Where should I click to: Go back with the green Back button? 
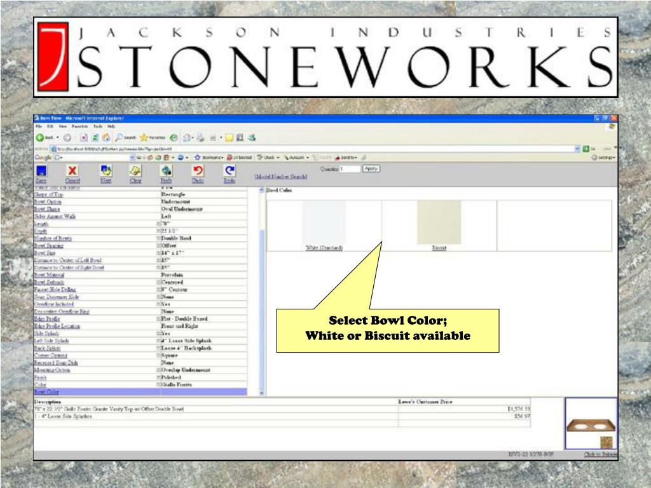(x=45, y=137)
